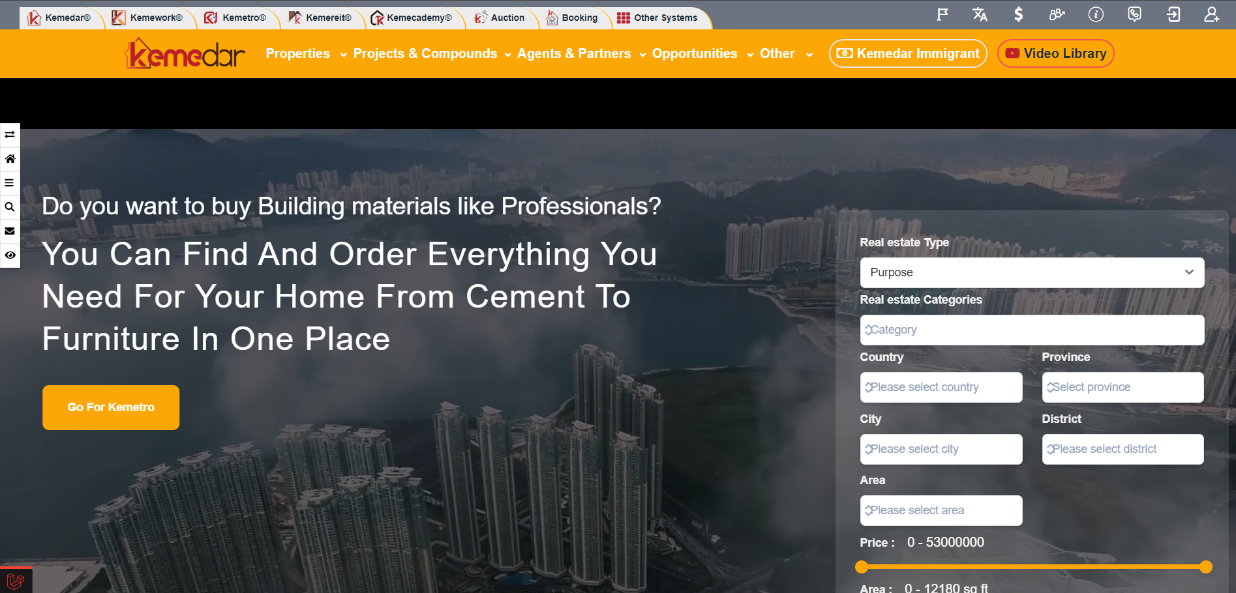Viewport: 1236px width, 593px height.
Task: Click the info circle icon
Action: pyautogui.click(x=1096, y=14)
